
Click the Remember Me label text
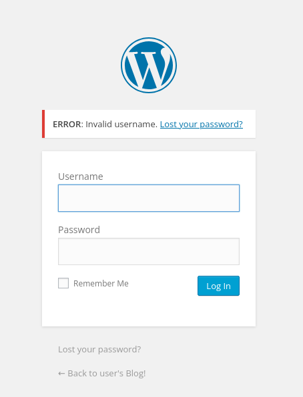101,283
